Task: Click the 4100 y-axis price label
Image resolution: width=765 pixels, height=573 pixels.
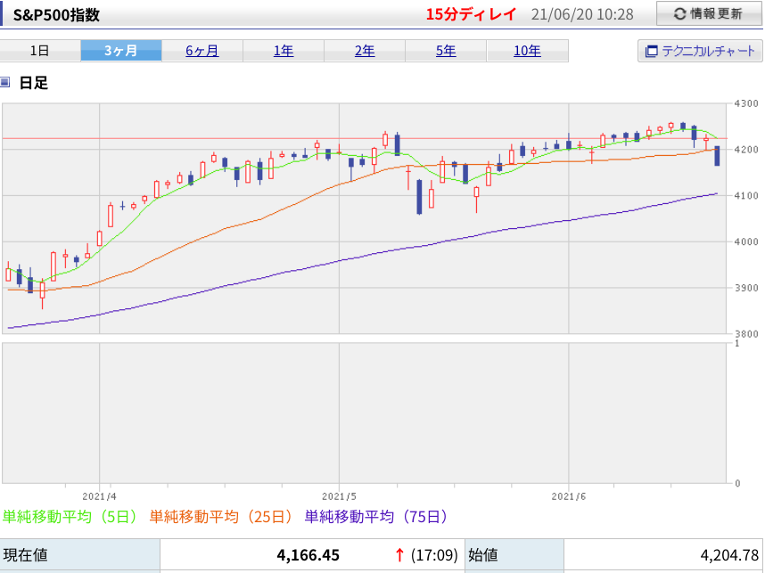Action: click(746, 195)
